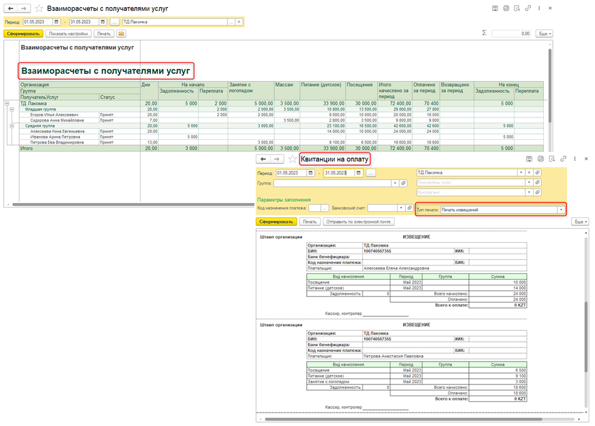Screen dimensions: 595x426
Task: Click the Sigma sum icon
Action: pyautogui.click(x=484, y=33)
